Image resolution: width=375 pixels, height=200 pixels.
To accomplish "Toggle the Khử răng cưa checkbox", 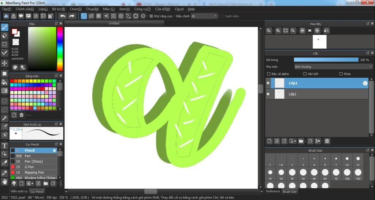I will point(151,16).
